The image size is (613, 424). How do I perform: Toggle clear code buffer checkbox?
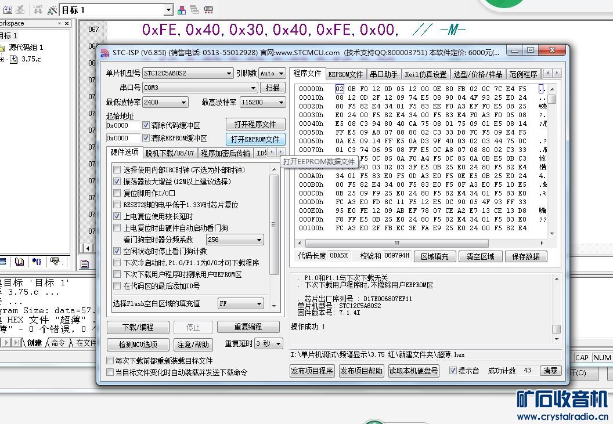click(146, 125)
